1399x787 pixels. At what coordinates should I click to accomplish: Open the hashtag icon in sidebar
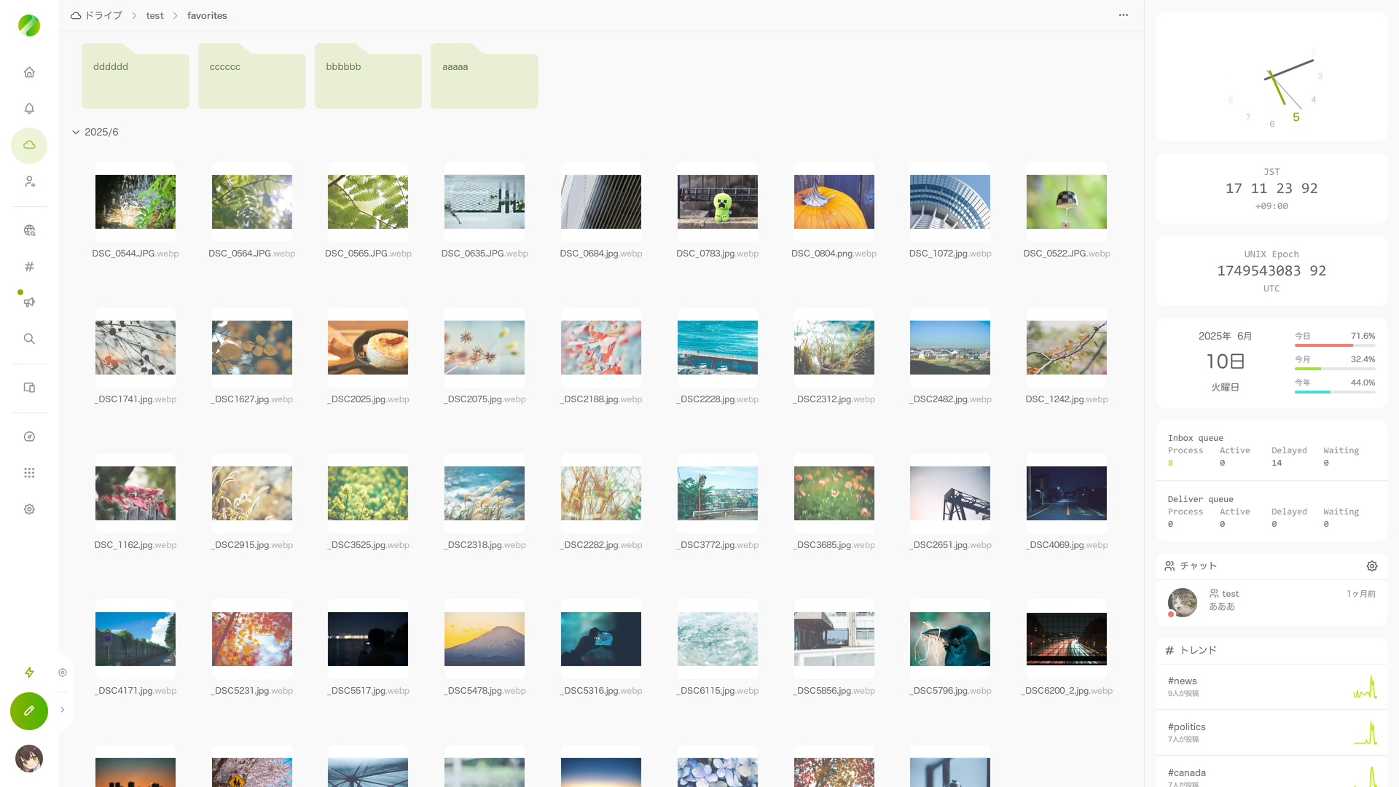pyautogui.click(x=29, y=267)
